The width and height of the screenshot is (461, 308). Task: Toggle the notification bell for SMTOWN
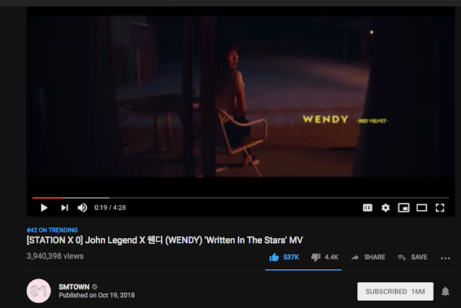pyautogui.click(x=445, y=291)
